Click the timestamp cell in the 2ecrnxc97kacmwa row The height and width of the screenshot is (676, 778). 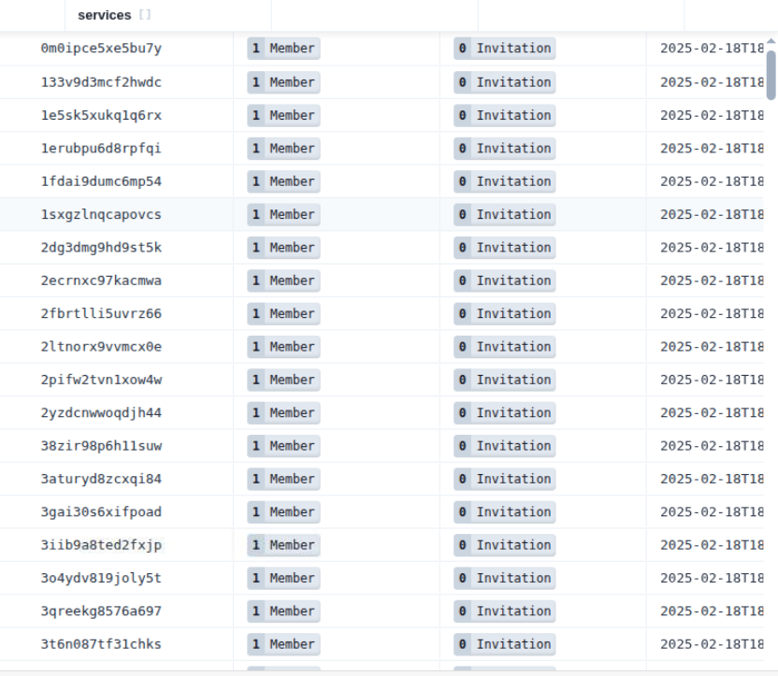pos(711,280)
